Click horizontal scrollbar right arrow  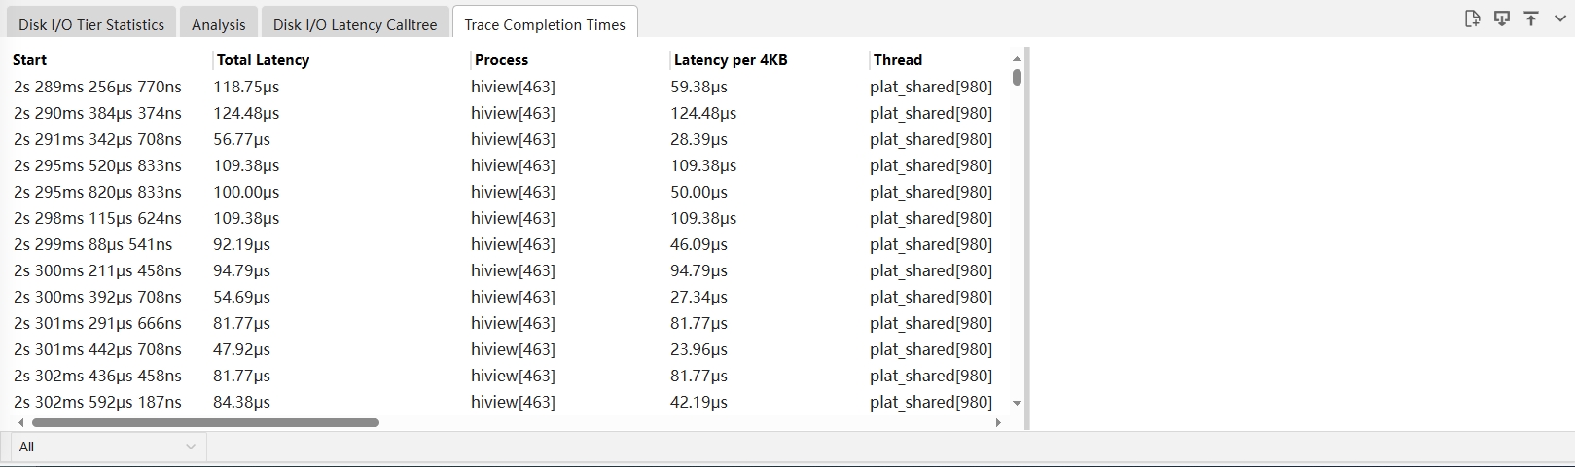(x=998, y=423)
